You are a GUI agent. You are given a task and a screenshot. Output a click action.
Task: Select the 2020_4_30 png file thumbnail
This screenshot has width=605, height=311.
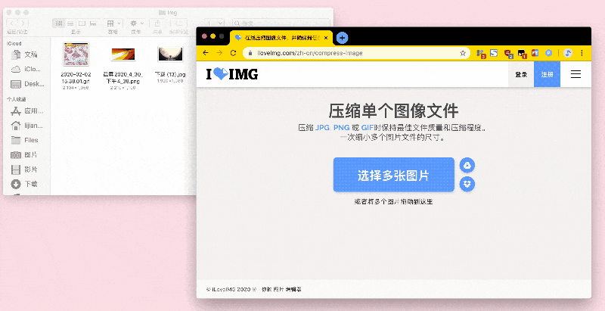tap(123, 54)
